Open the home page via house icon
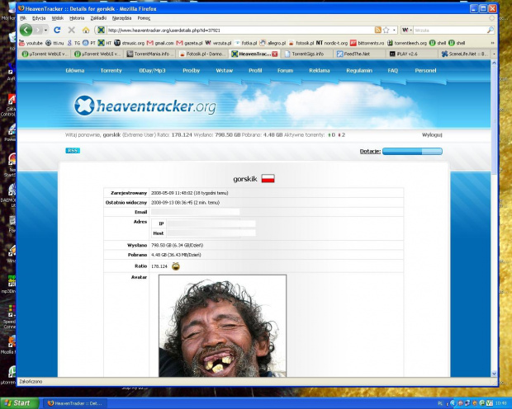 pos(86,30)
